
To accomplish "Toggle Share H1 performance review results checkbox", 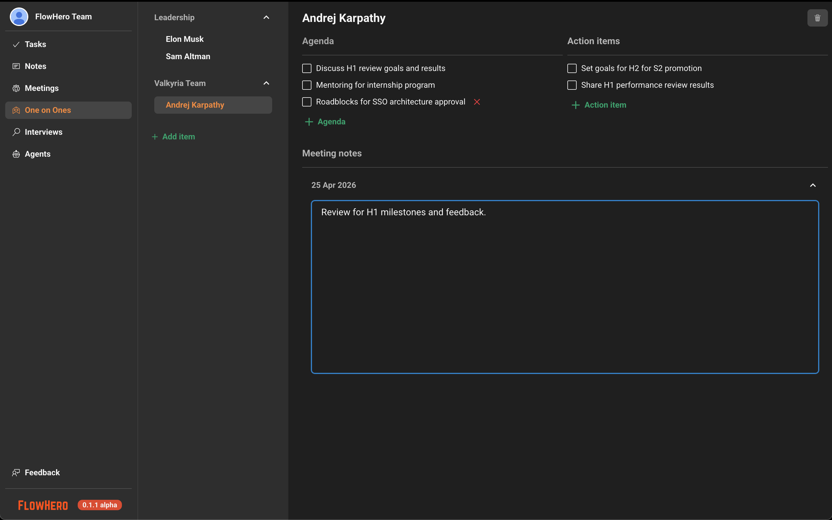I will point(572,85).
